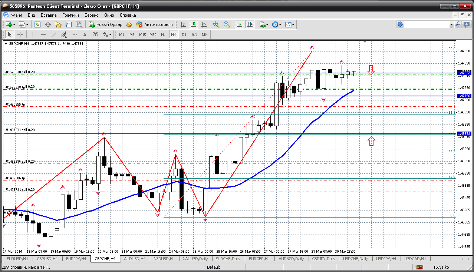Screen dimensions: 474x272
Task: Select the trendline drawing tool
Action: tap(54, 34)
